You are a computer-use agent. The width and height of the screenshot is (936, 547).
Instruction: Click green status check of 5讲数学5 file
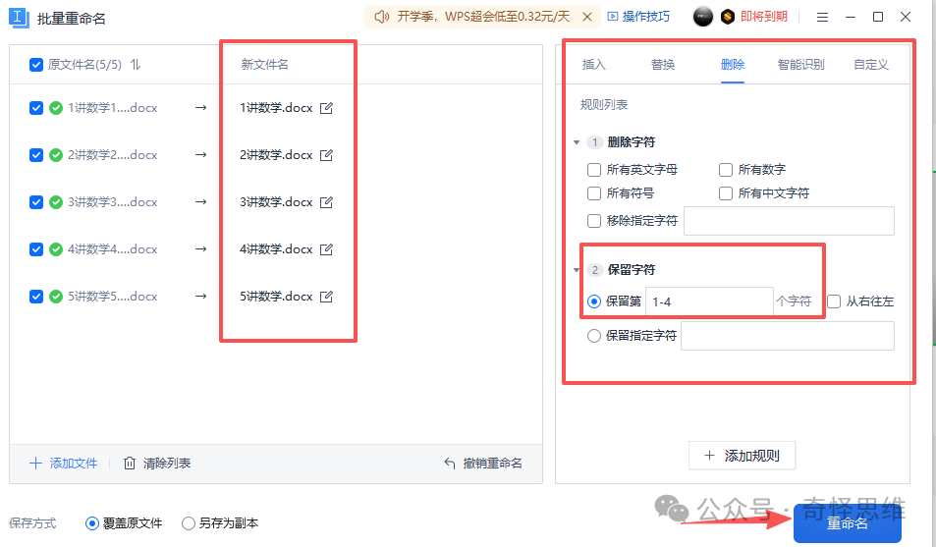point(56,297)
